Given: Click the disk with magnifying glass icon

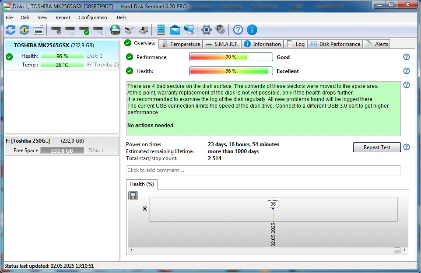Looking at the screenshot, I should (x=98, y=30).
